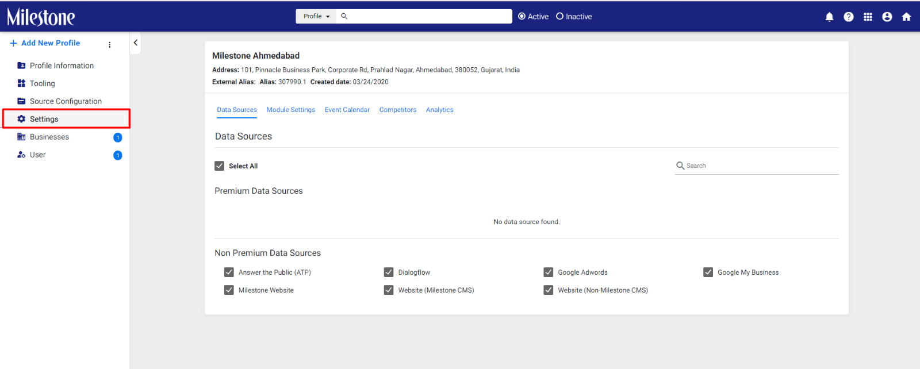
Task: Uncheck Website (Non-Milestone CMS) checkbox
Action: point(549,290)
